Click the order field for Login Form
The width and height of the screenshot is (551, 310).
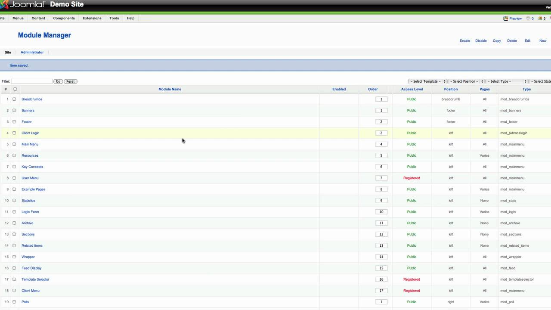pos(381,212)
